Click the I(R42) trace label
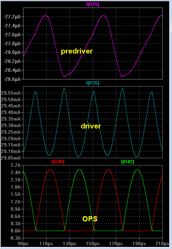Viewport: 172px width, 249px height. tap(128, 162)
